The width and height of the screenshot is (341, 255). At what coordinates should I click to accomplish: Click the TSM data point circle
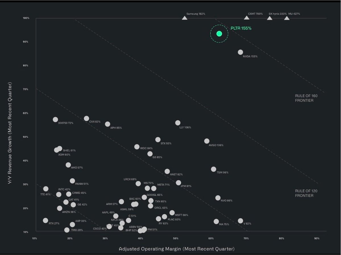click(214, 169)
